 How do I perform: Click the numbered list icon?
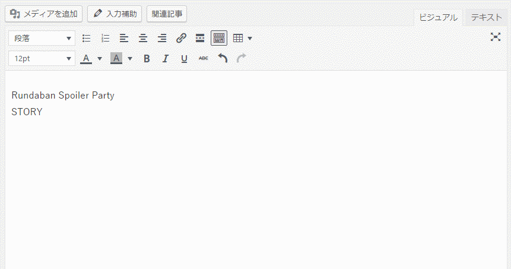tap(106, 39)
